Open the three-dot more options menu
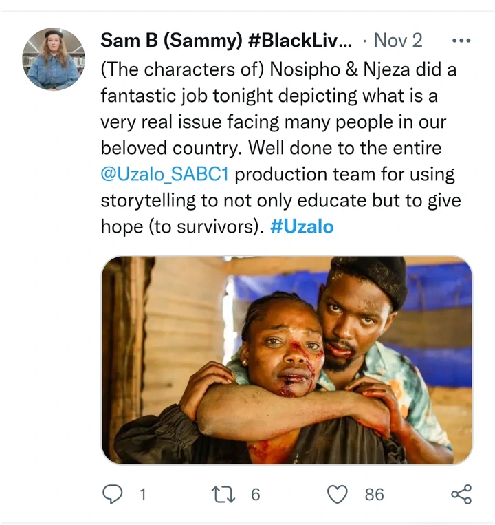495x525 pixels. (x=461, y=41)
